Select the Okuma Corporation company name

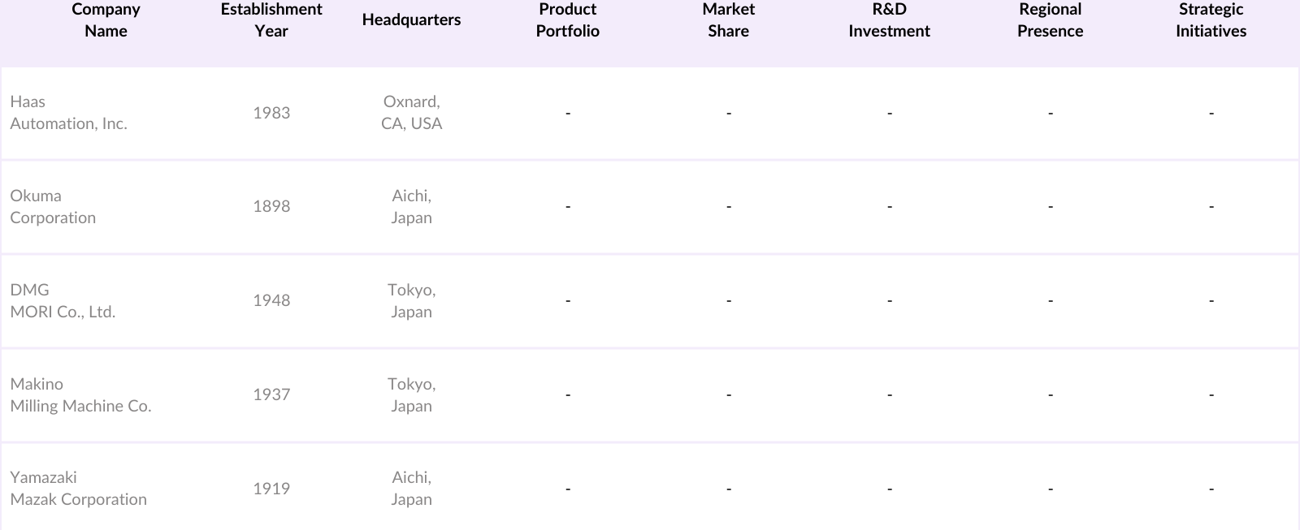tap(53, 207)
